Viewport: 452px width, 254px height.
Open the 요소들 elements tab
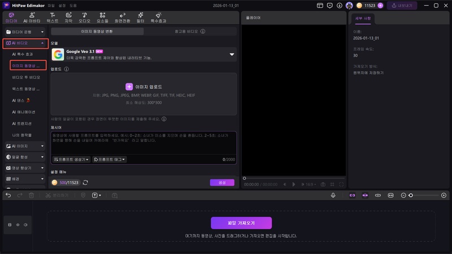click(102, 17)
